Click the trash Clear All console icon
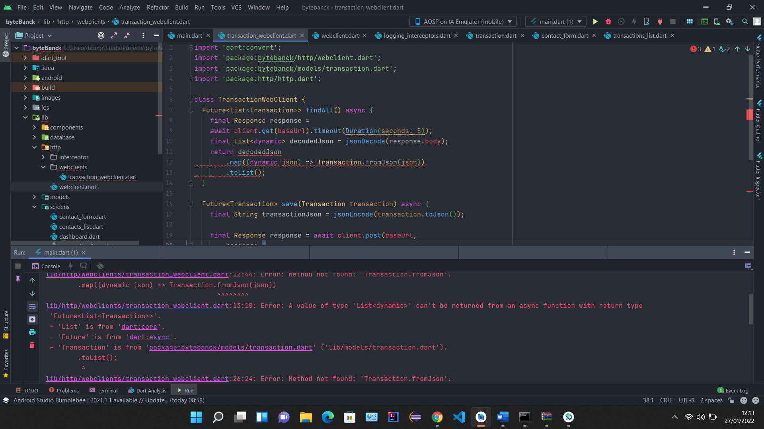The image size is (764, 429). tap(32, 345)
